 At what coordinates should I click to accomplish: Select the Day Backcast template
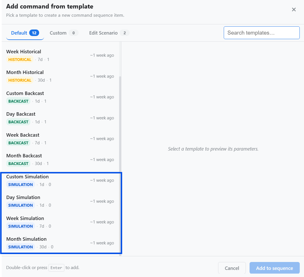tap(60, 118)
